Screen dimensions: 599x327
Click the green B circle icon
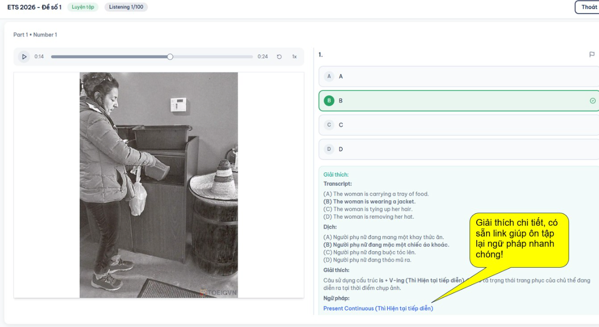coord(329,100)
